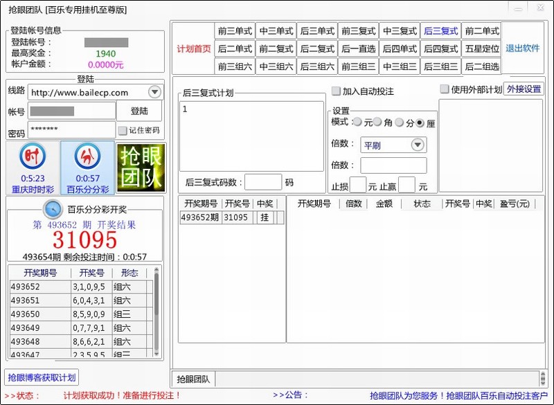Go to 计划首页
This screenshot has height=405, width=554.
point(193,48)
